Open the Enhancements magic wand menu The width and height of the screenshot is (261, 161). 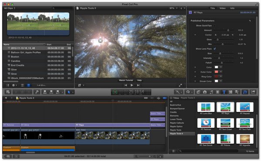(178, 92)
